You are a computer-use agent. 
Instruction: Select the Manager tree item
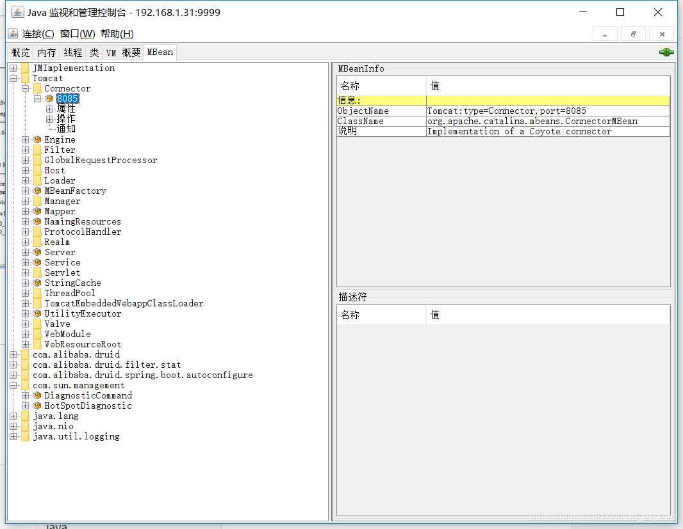point(62,201)
